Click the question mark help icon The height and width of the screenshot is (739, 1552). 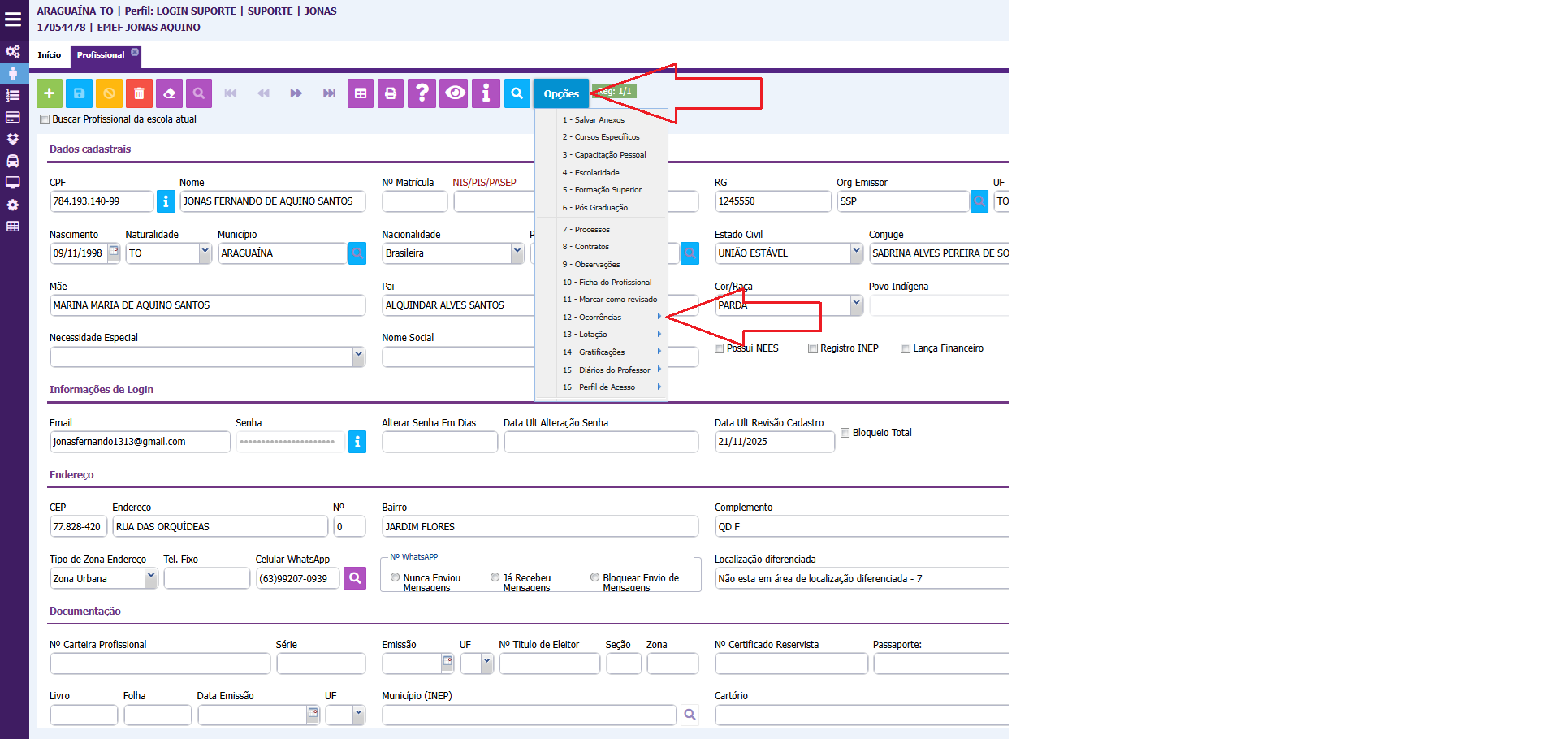coord(422,93)
